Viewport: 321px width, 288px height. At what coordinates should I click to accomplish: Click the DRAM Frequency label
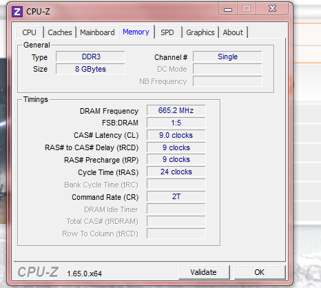coord(109,111)
